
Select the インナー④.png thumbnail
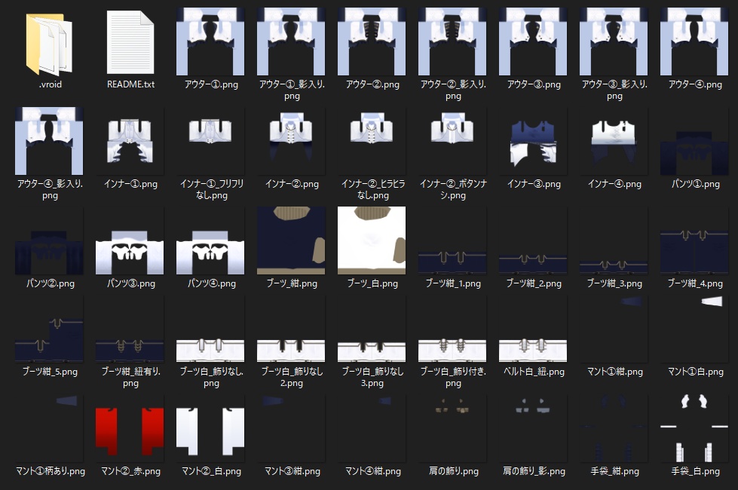[614, 141]
